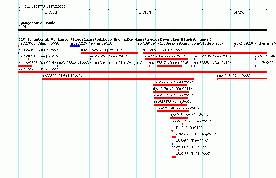Select the red nsv525829 loss bar
Image resolution: width=276 pixels, height=178 pixels.
pos(205,53)
